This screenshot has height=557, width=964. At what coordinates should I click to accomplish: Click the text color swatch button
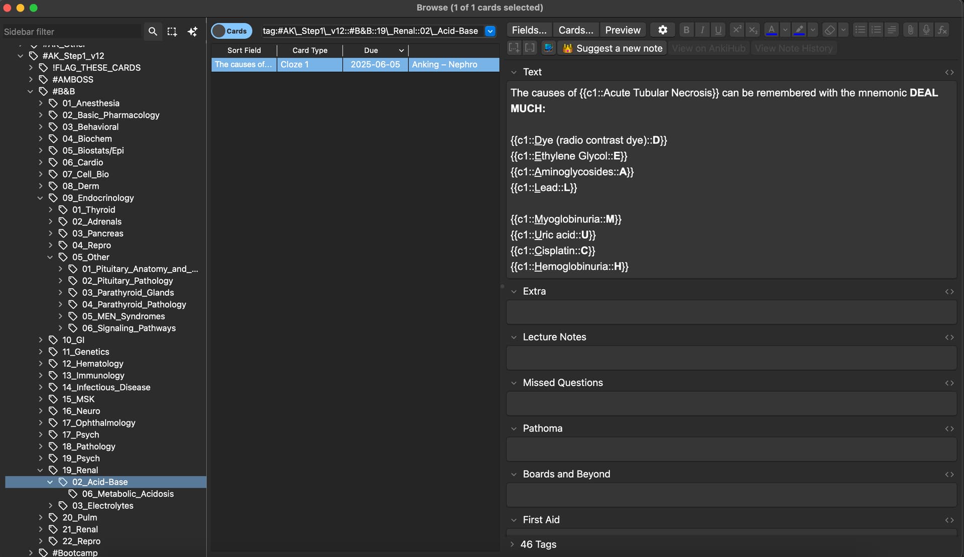click(771, 30)
